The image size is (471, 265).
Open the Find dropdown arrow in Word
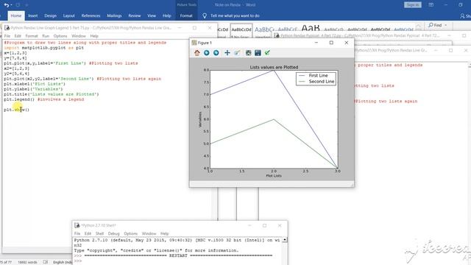click(x=446, y=25)
